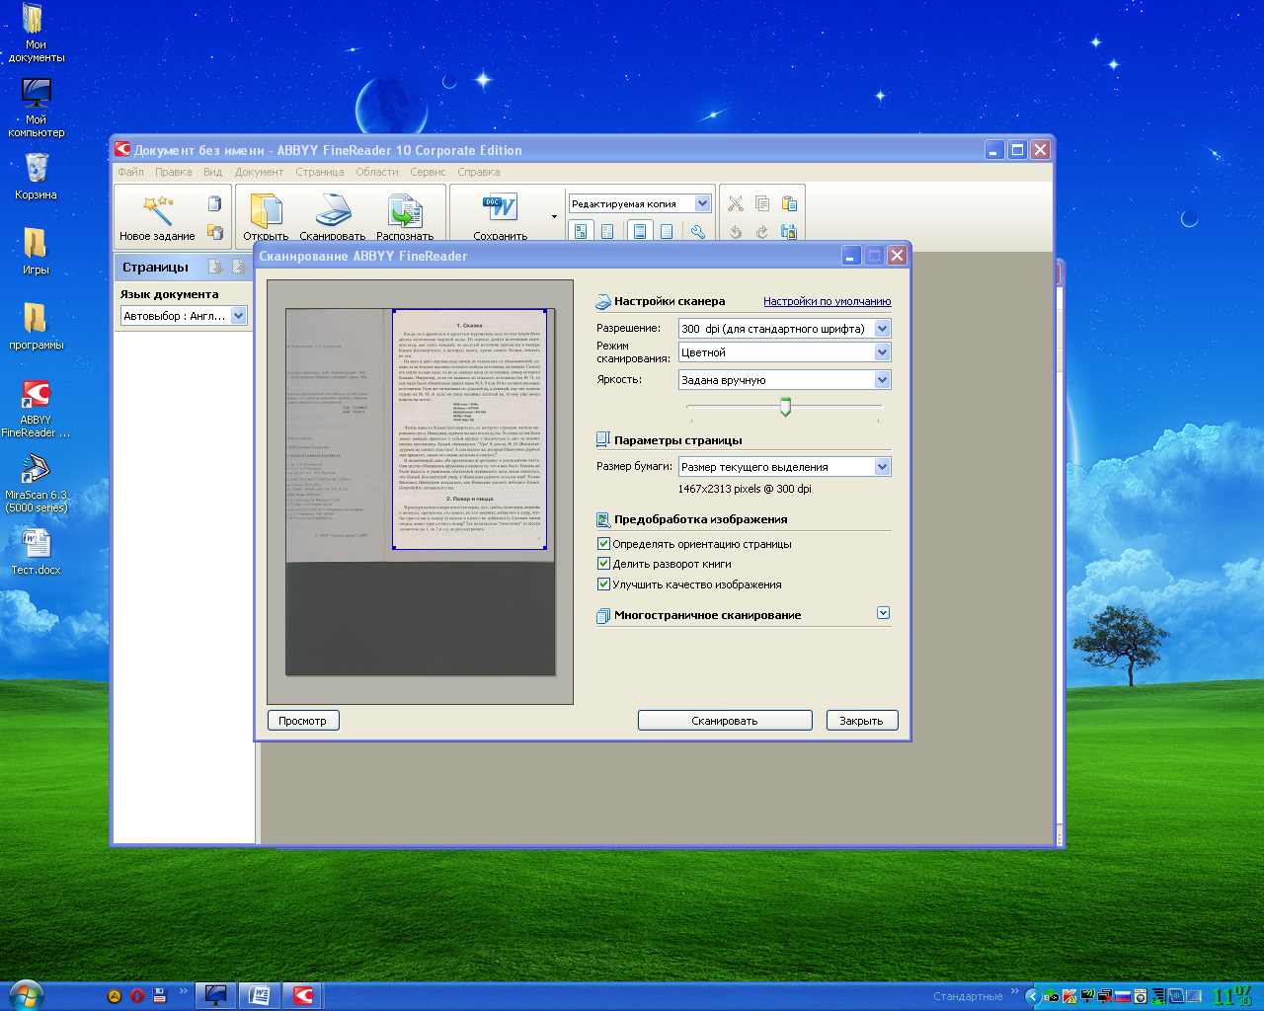Click the Стандартные toolbar label in taskbar
1264x1011 pixels.
(x=968, y=996)
